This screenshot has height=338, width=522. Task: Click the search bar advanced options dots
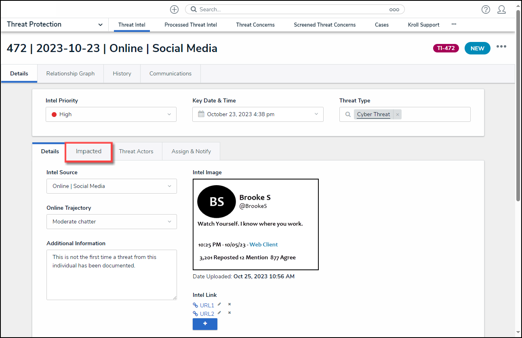pyautogui.click(x=394, y=9)
